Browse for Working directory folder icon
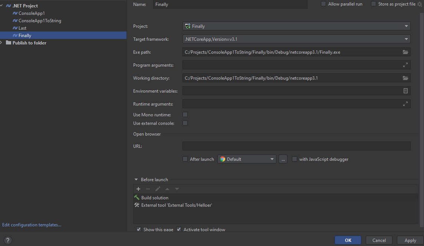 [405, 78]
